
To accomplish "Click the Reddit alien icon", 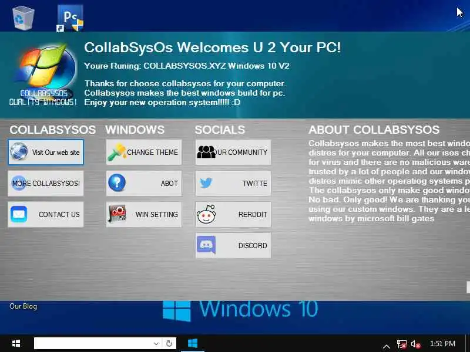I will pos(206,214).
